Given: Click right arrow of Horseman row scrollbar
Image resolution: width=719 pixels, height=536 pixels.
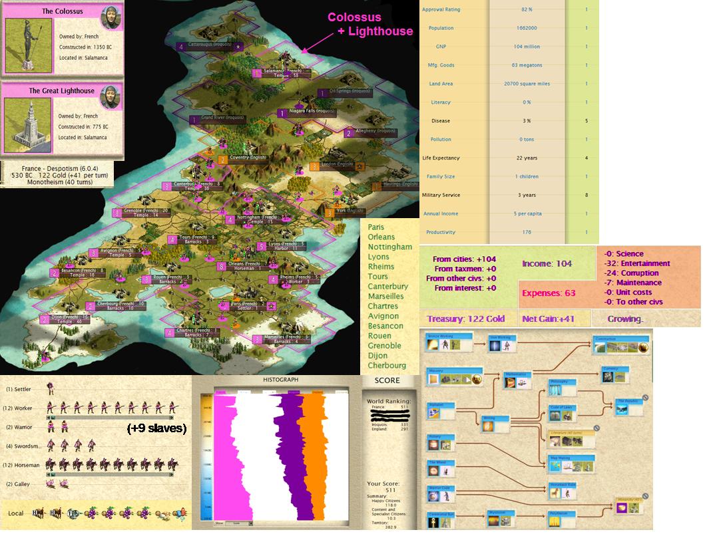Looking at the screenshot, I should [x=172, y=475].
